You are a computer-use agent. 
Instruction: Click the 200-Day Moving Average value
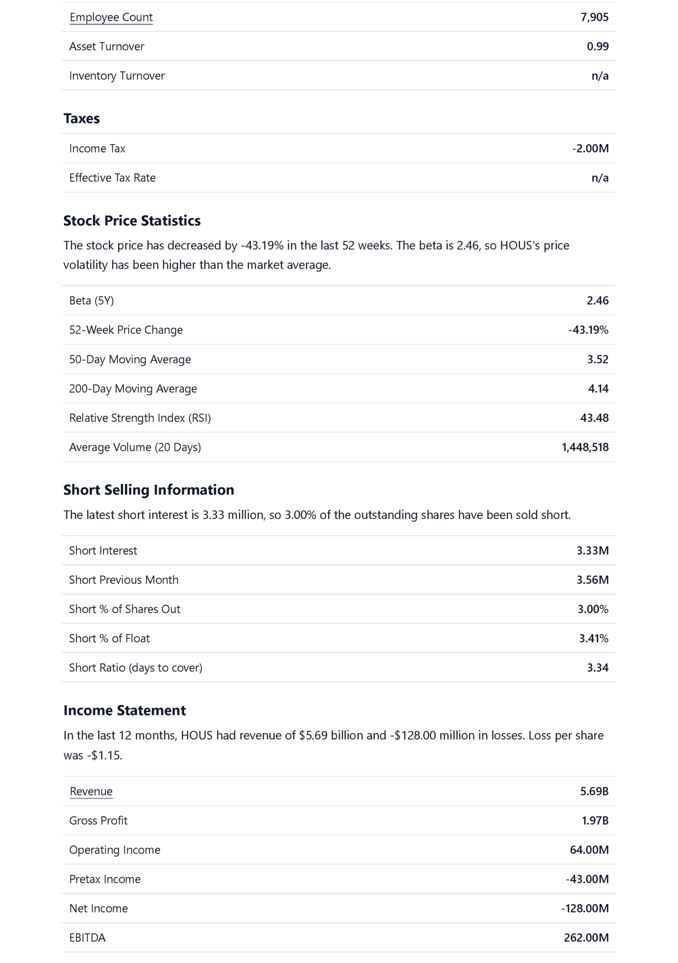[x=598, y=389]
